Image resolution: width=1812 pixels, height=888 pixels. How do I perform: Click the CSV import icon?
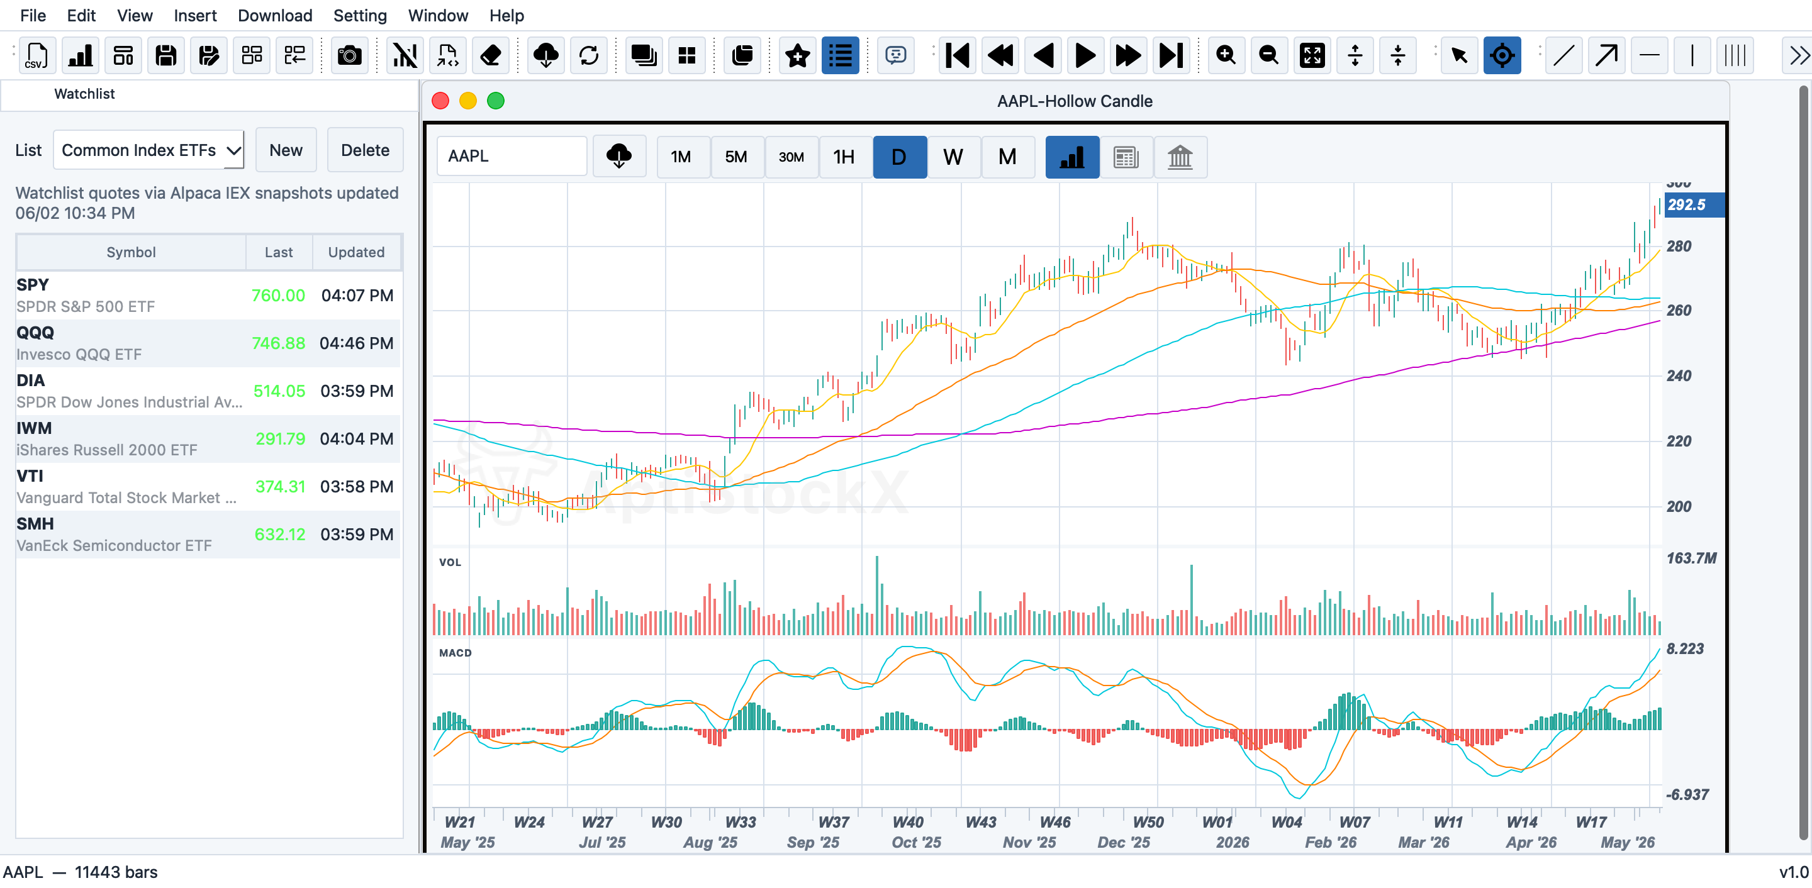pyautogui.click(x=36, y=55)
